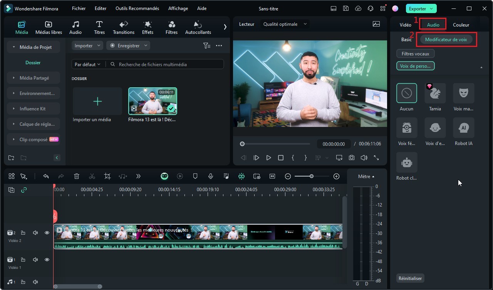Open the Outils Recommandés menu
The width and height of the screenshot is (493, 290).
tap(137, 8)
